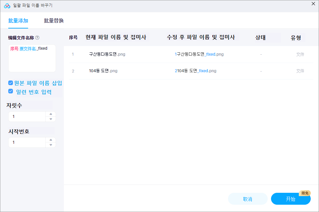Image resolution: width=319 pixels, height=212 pixels.
Task: Increase the 자릿수 value
Action: (51, 114)
